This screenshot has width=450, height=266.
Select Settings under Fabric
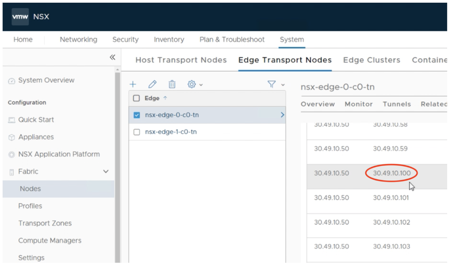(31, 258)
